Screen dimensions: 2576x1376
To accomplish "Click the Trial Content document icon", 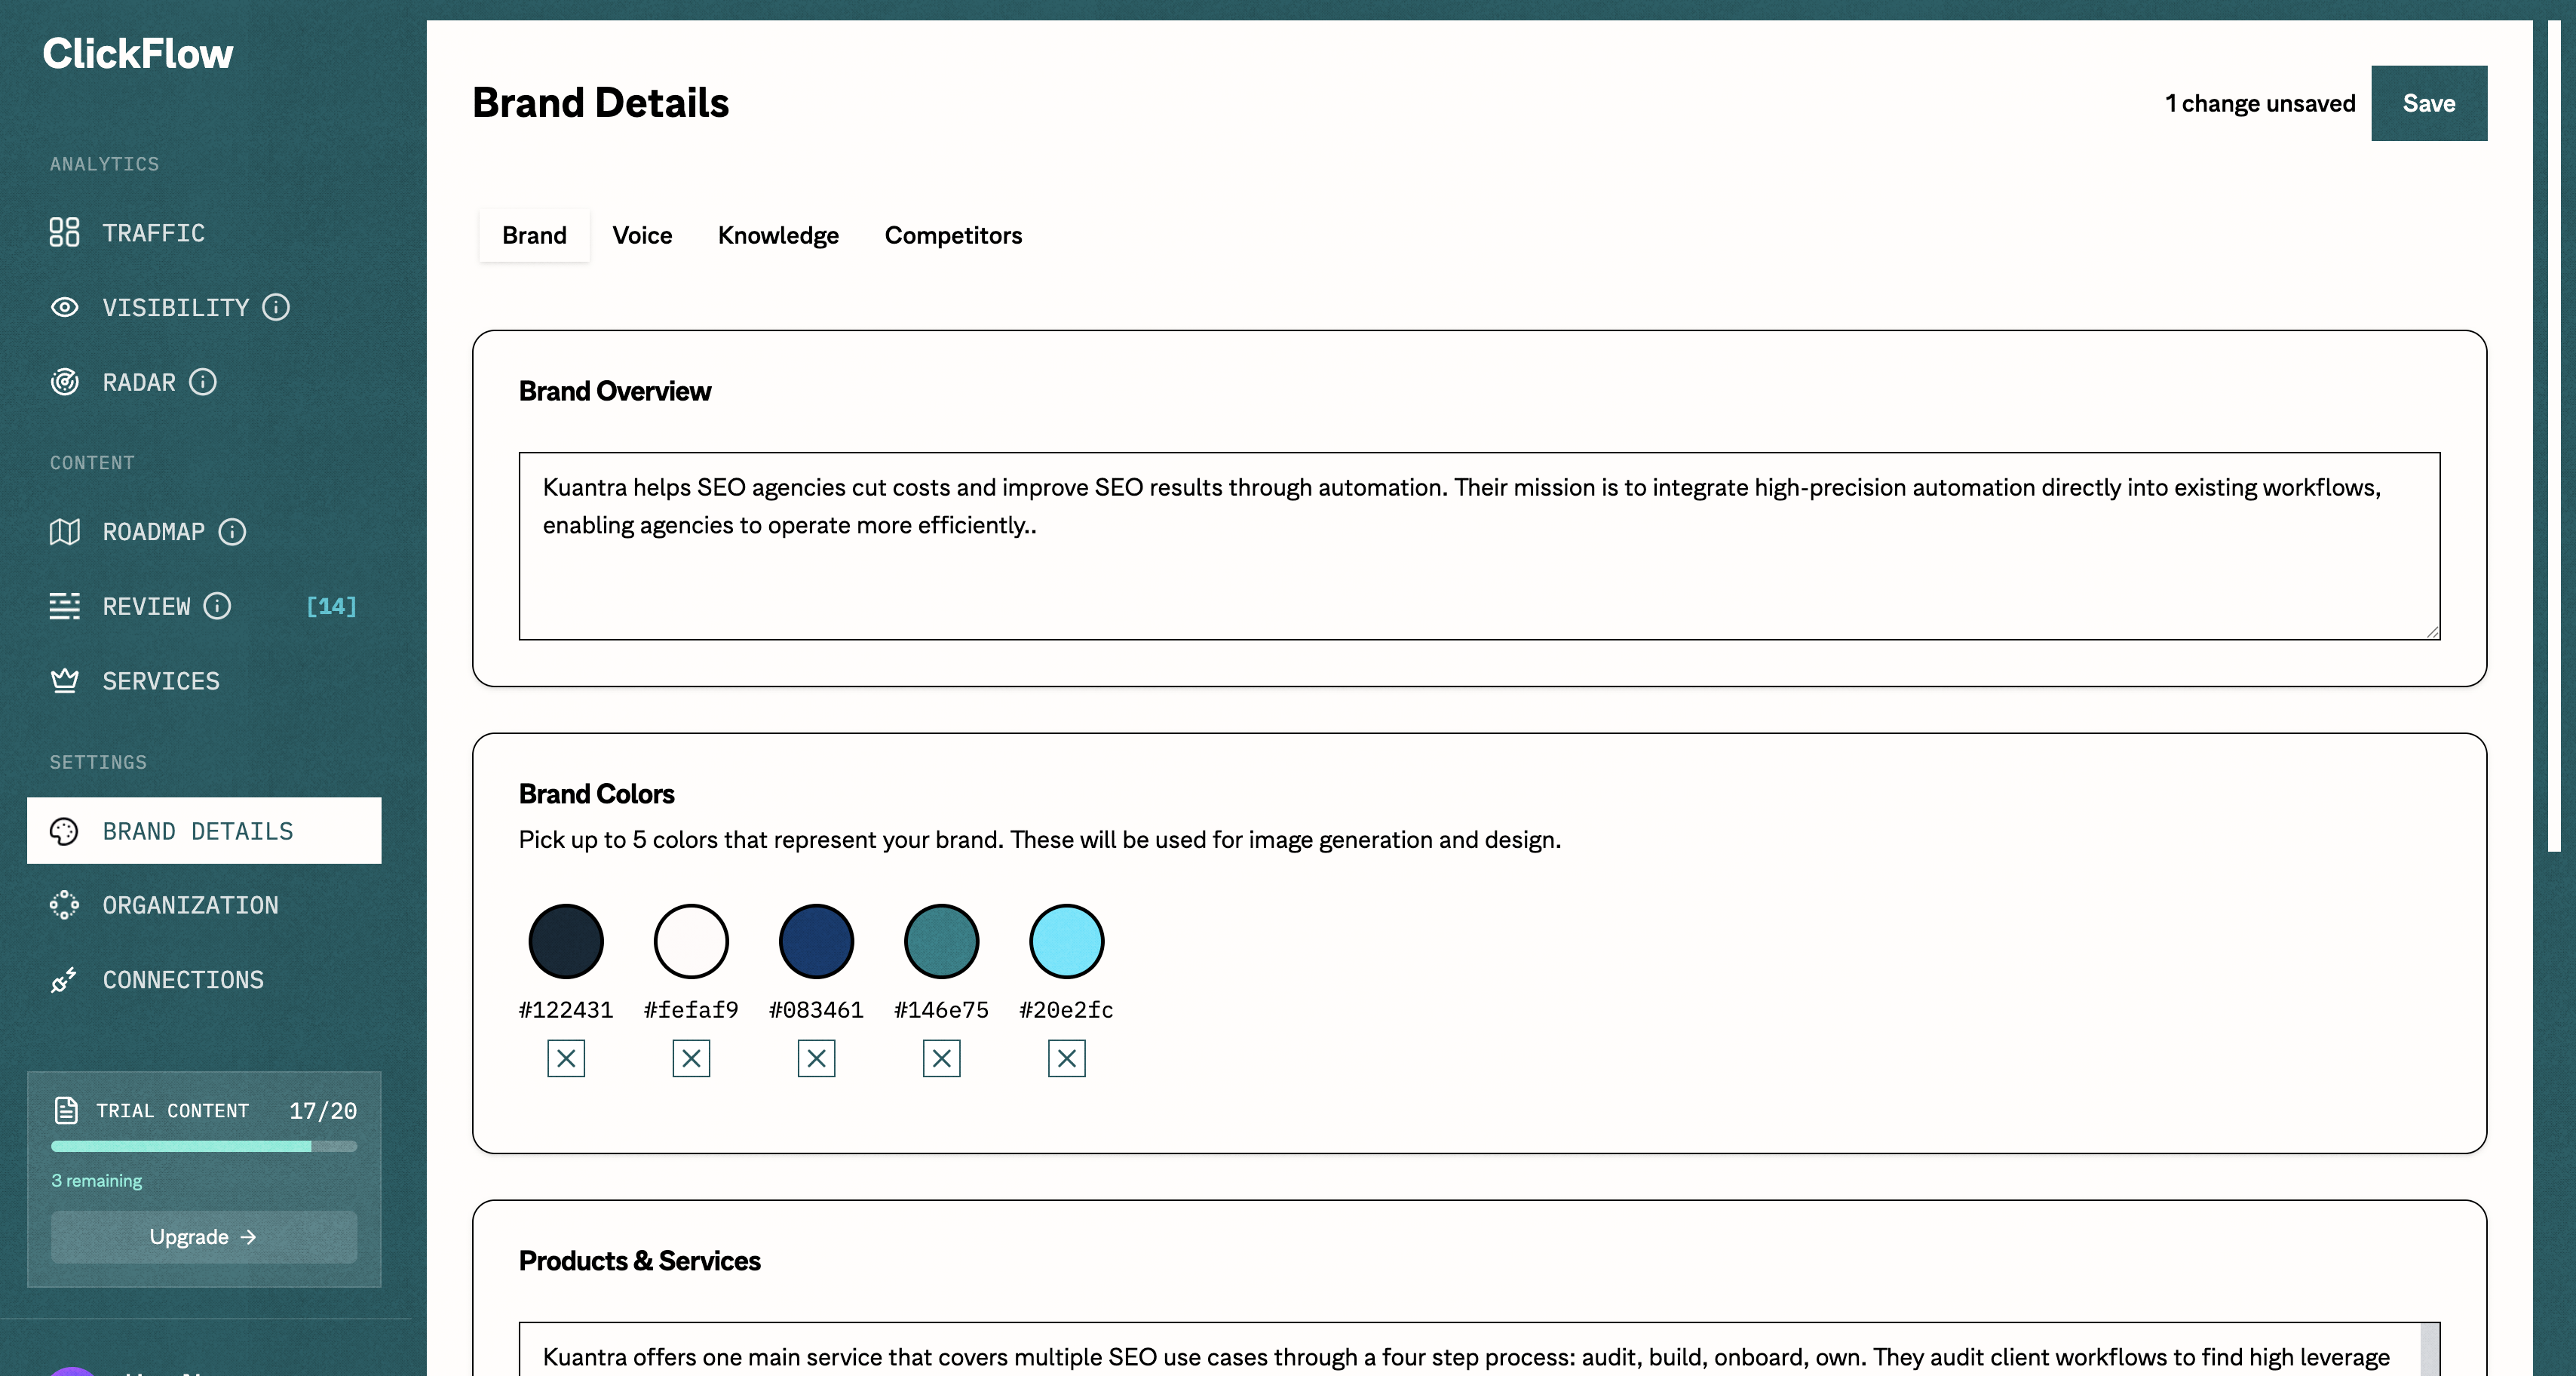I will [x=66, y=1110].
